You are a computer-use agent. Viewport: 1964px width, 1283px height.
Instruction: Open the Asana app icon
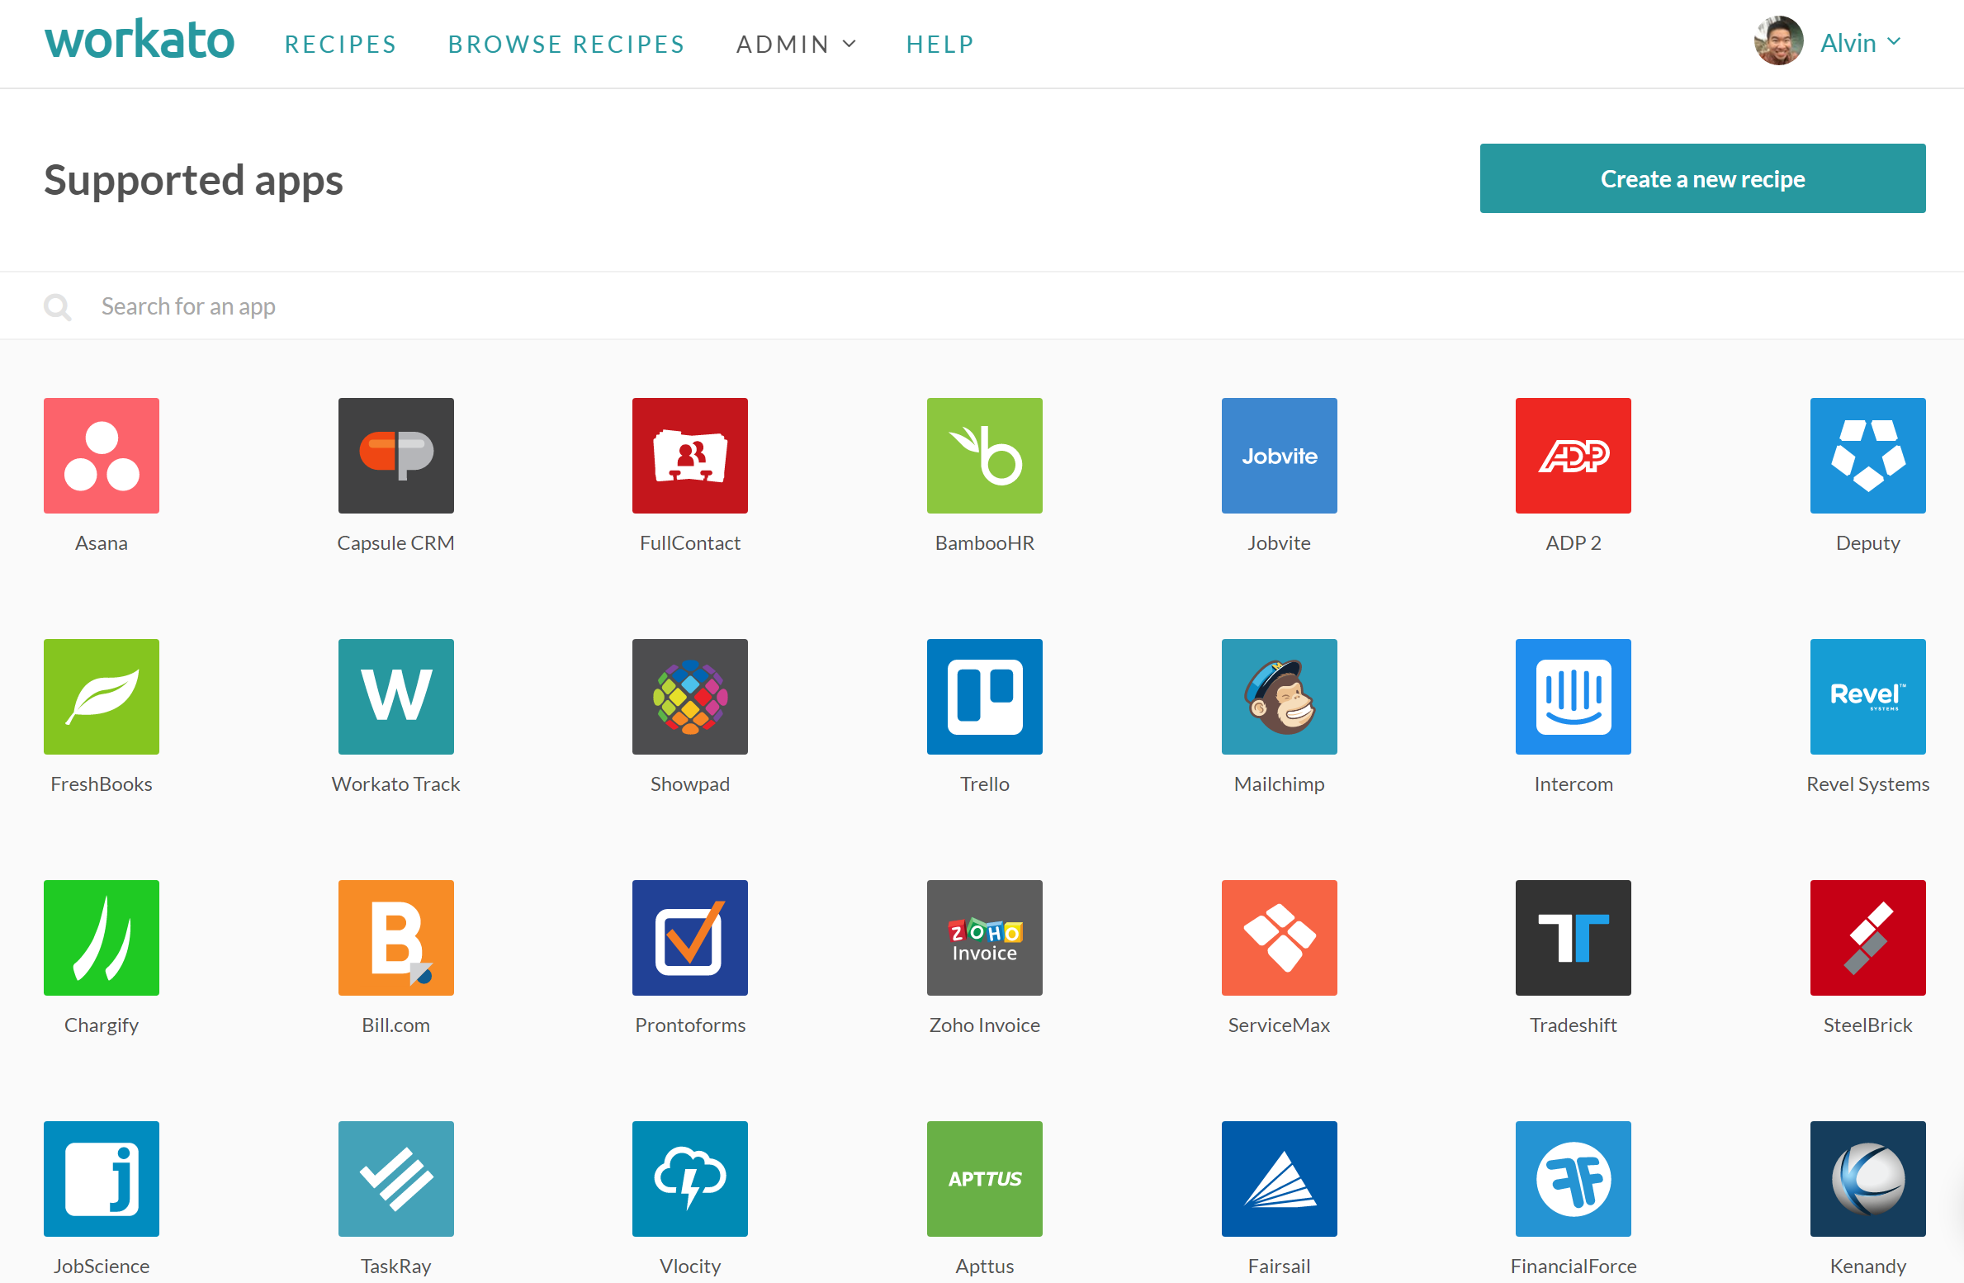tap(102, 456)
